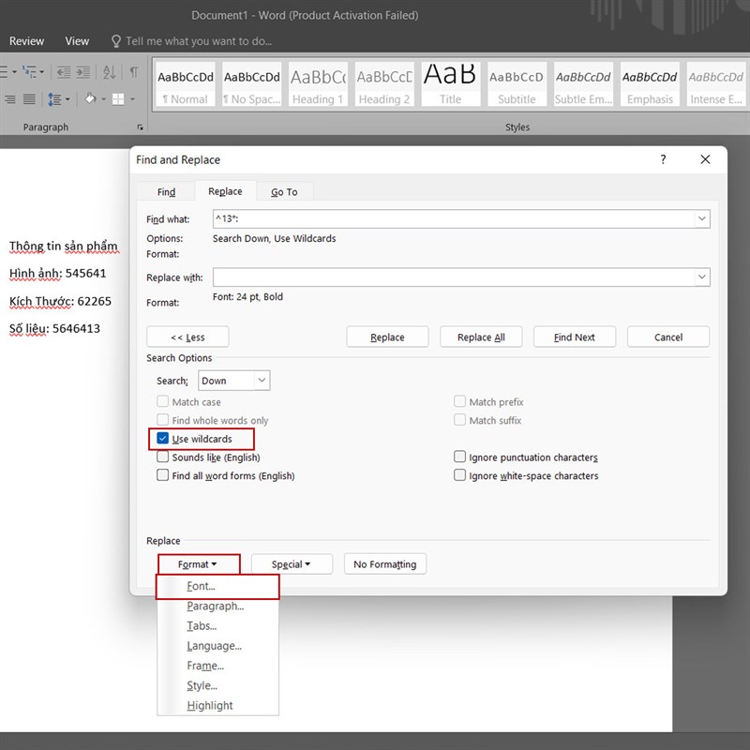This screenshot has height=750, width=750.
Task: Click the Replace All button
Action: point(481,337)
